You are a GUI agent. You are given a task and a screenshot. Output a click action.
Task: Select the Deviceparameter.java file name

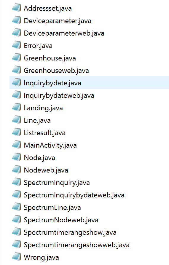coord(58,21)
